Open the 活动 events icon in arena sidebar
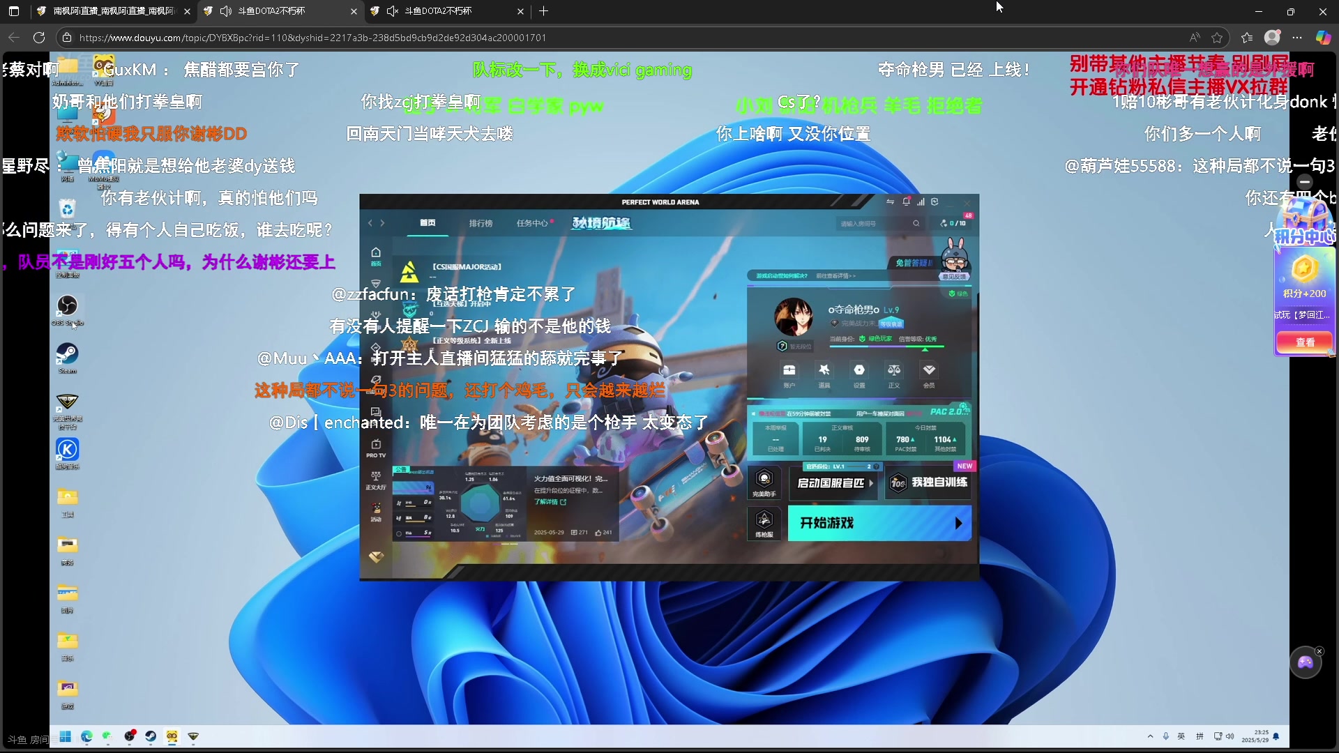The height and width of the screenshot is (753, 1339). pyautogui.click(x=376, y=512)
